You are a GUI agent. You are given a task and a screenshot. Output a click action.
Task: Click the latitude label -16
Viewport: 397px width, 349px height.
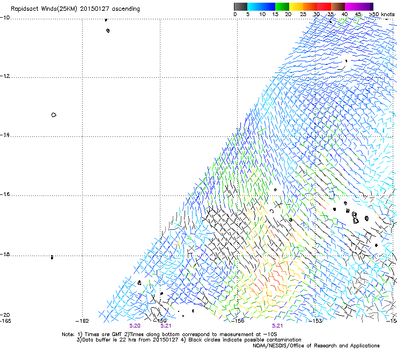point(5,194)
